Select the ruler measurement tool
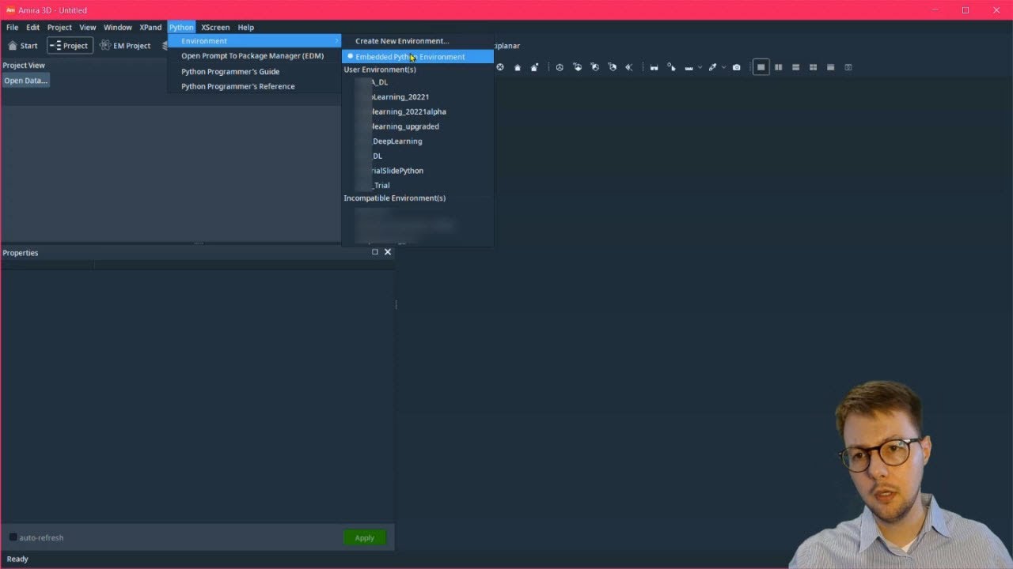 click(689, 67)
